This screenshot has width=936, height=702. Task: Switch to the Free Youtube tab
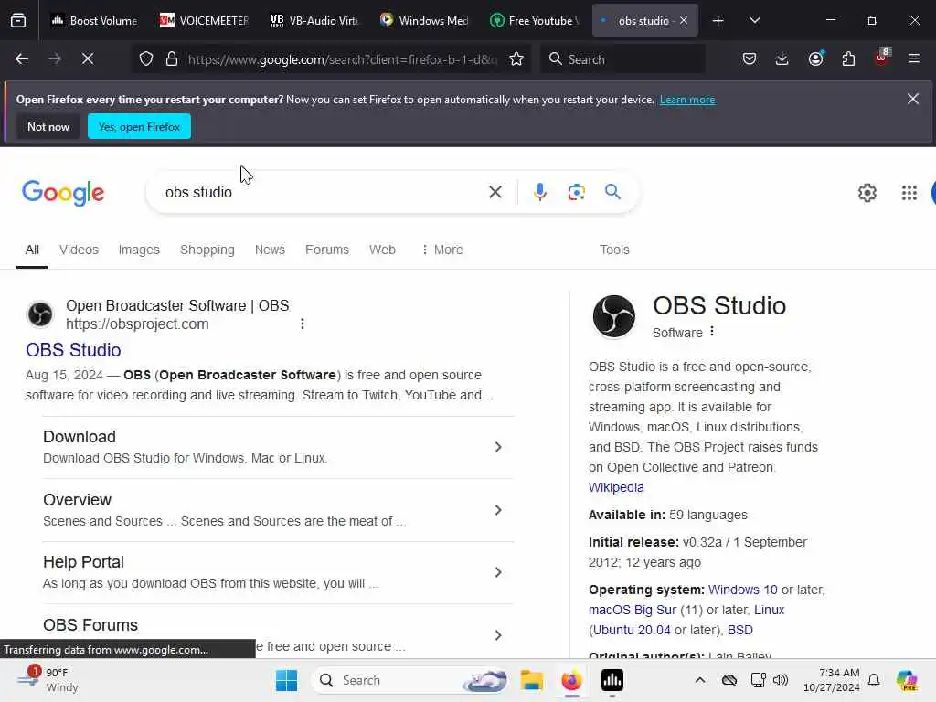click(x=534, y=21)
